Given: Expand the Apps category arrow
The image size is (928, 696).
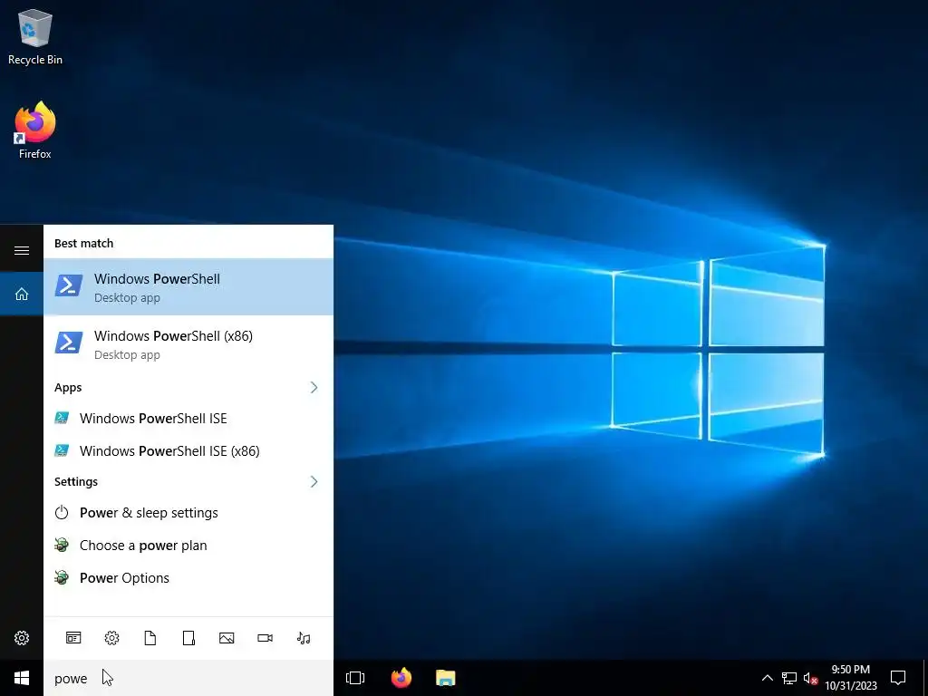Looking at the screenshot, I should coord(314,388).
